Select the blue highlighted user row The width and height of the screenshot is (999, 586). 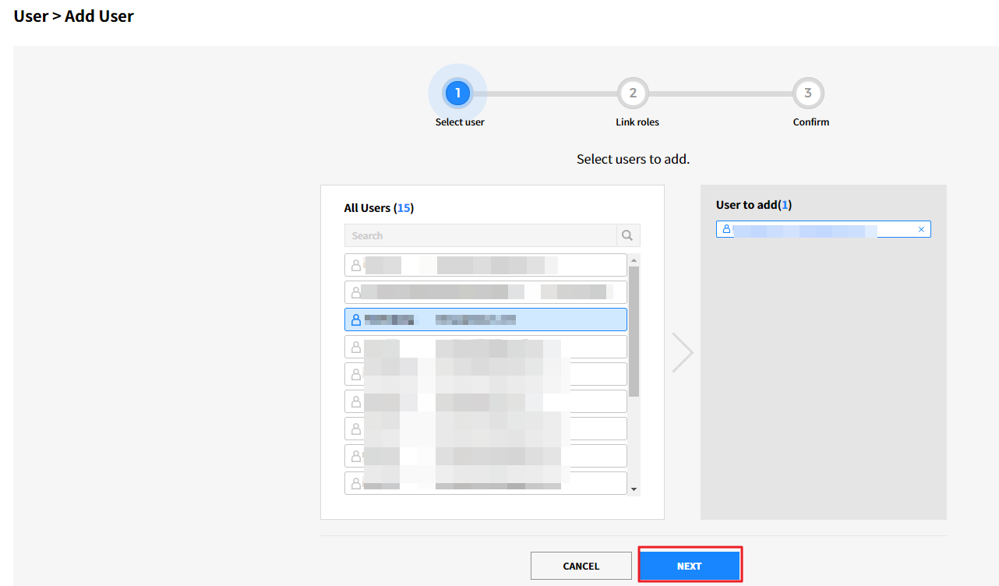(x=485, y=319)
